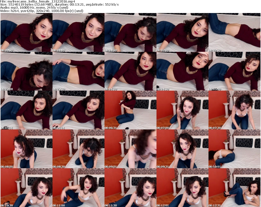Click the thumbnail marked 00:05:00
Screen dimensions: 261x207
point(234,71)
